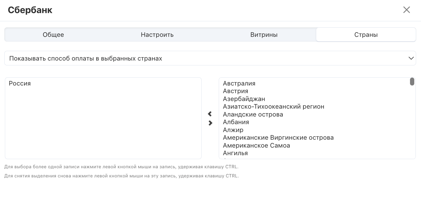Go to the Витрины tab
This screenshot has width=421, height=199.
[264, 35]
